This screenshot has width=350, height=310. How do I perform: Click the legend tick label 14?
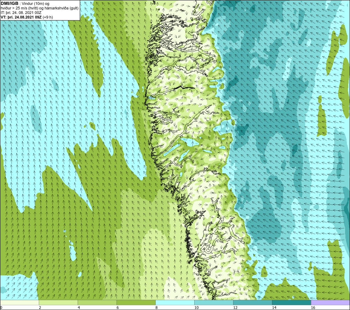pos(274,308)
